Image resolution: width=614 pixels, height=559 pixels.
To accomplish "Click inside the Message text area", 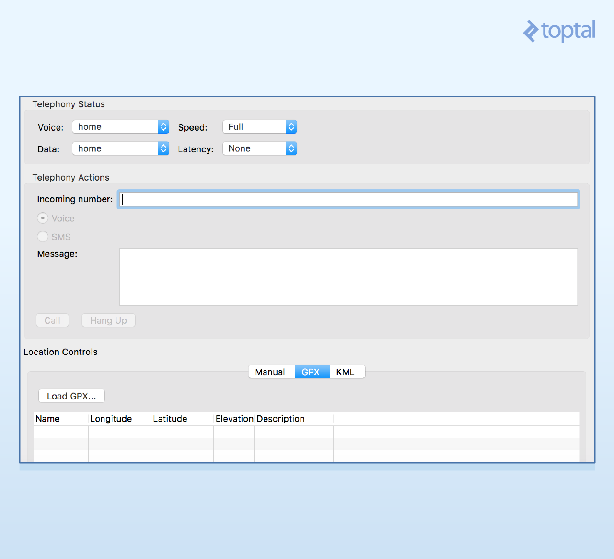I will pos(348,277).
